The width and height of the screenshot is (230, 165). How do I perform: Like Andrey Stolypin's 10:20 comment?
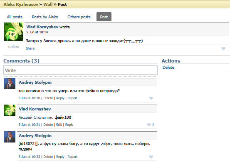point(151,98)
